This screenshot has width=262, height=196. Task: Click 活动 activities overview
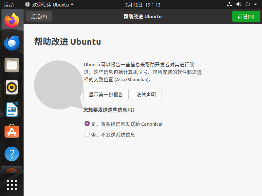click(x=9, y=5)
